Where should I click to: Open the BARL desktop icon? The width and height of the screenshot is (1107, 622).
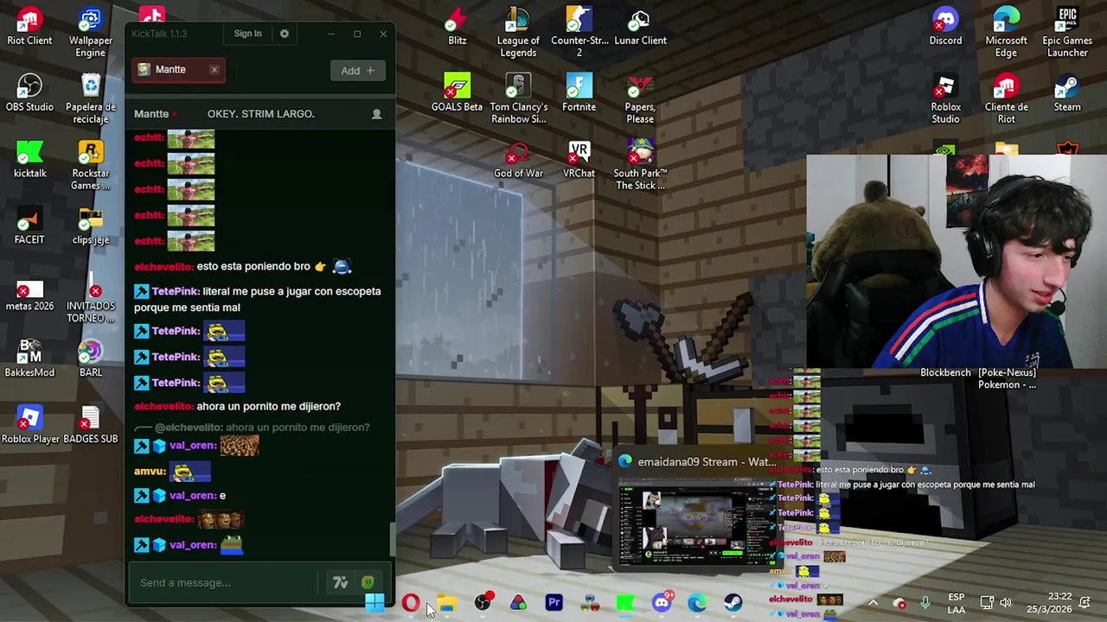[91, 359]
